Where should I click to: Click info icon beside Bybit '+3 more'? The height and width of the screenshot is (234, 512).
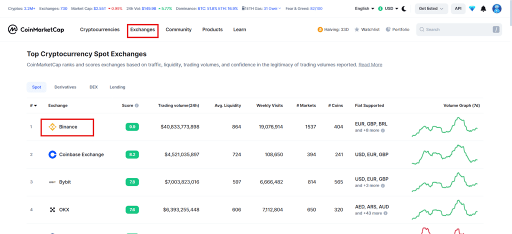point(382,185)
